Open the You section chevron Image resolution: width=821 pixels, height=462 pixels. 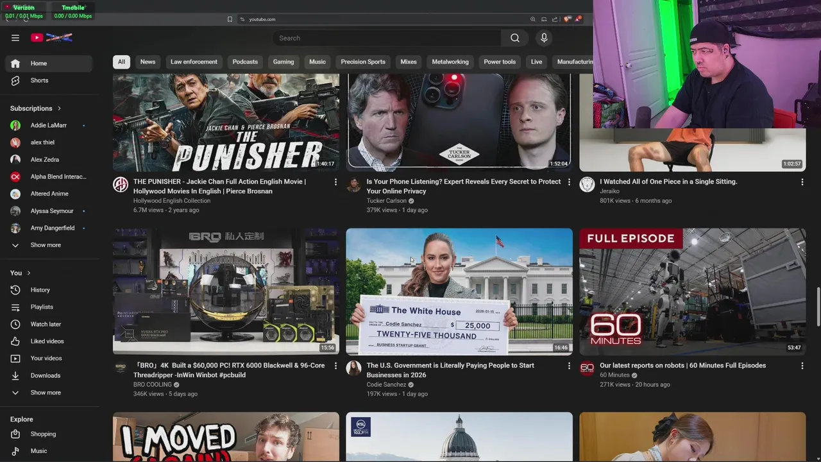(28, 273)
